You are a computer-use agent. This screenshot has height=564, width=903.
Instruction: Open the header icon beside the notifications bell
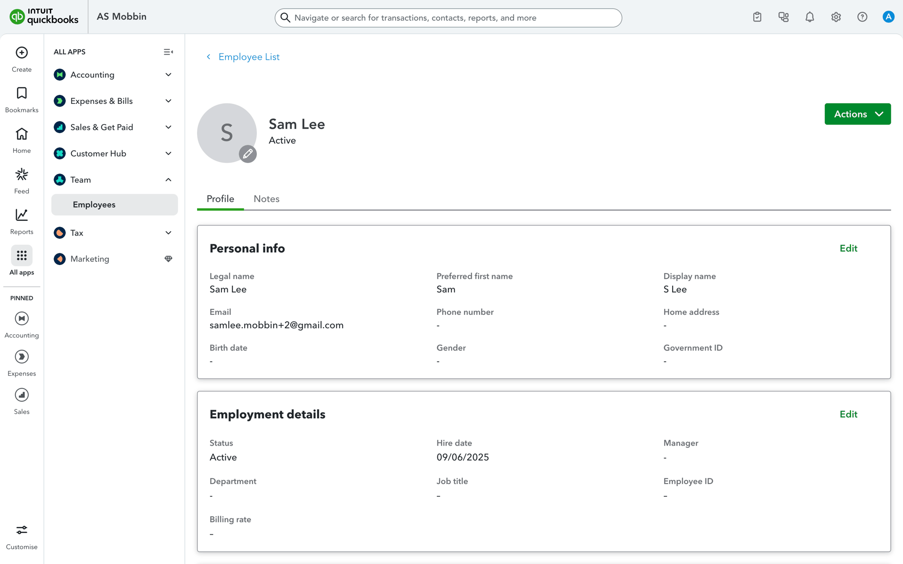pyautogui.click(x=784, y=17)
